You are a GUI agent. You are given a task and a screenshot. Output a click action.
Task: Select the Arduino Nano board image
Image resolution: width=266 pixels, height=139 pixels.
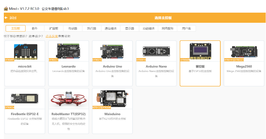click(x=156, y=51)
